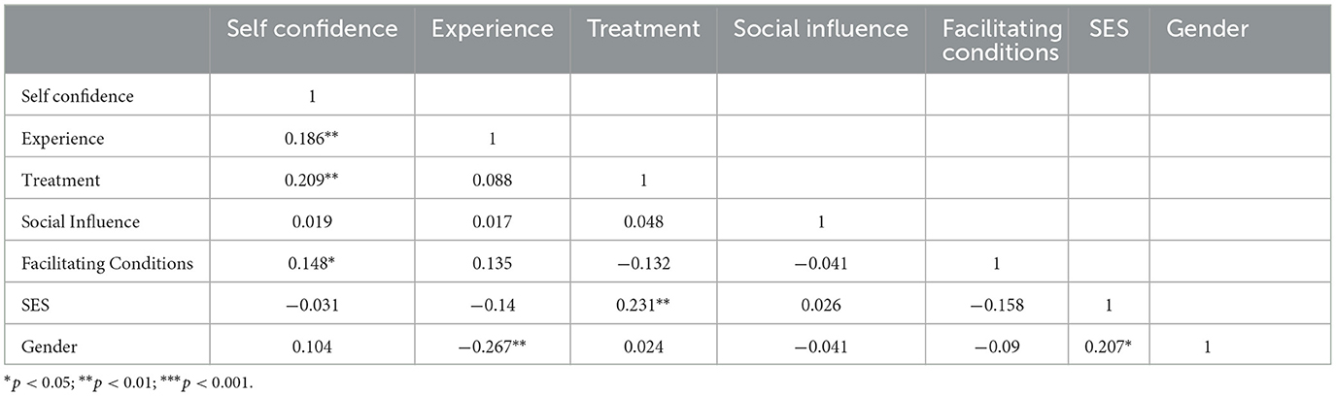
Task: Select the −0.132 cell under Treatment
Action: tap(643, 263)
